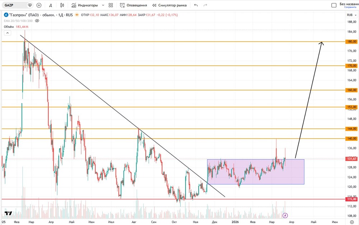Click the red 131,67 last price label
359x225 pixels.
[352, 158]
